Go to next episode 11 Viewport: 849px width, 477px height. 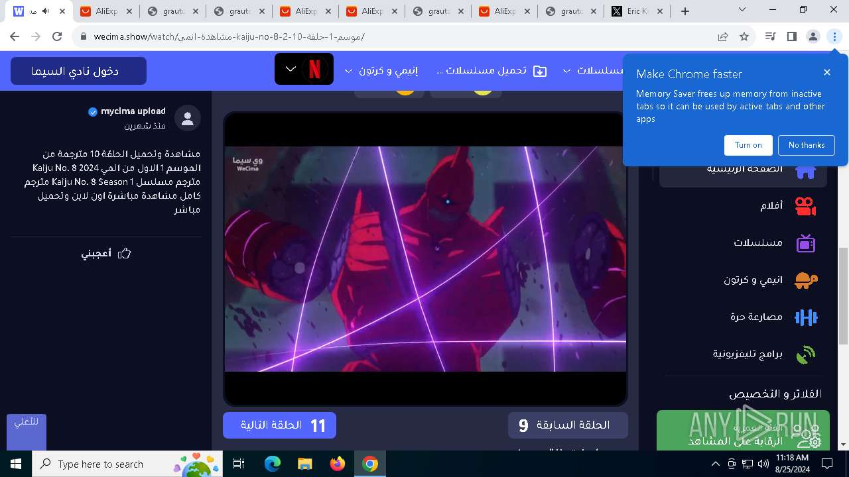(279, 425)
